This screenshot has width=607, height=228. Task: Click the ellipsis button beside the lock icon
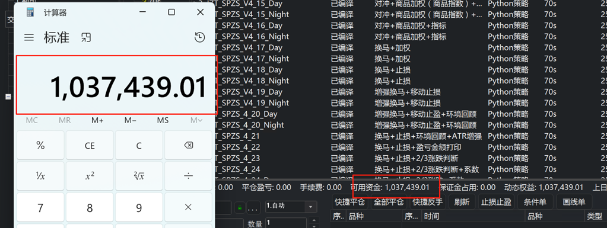253,208
